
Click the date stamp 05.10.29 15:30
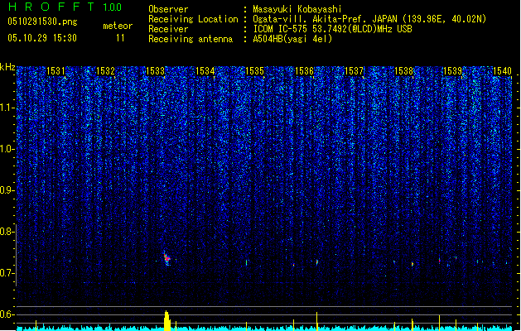[42, 38]
